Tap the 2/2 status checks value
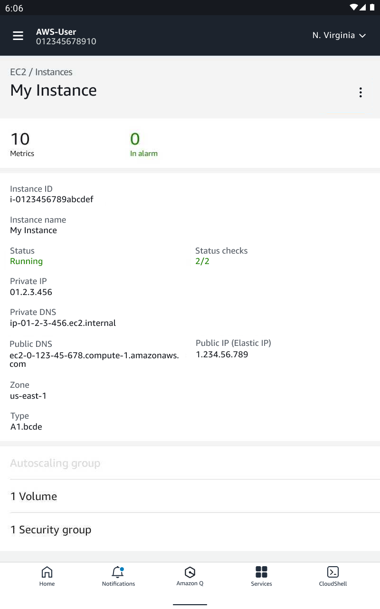Screen dimensions: 380x609 (x=202, y=261)
